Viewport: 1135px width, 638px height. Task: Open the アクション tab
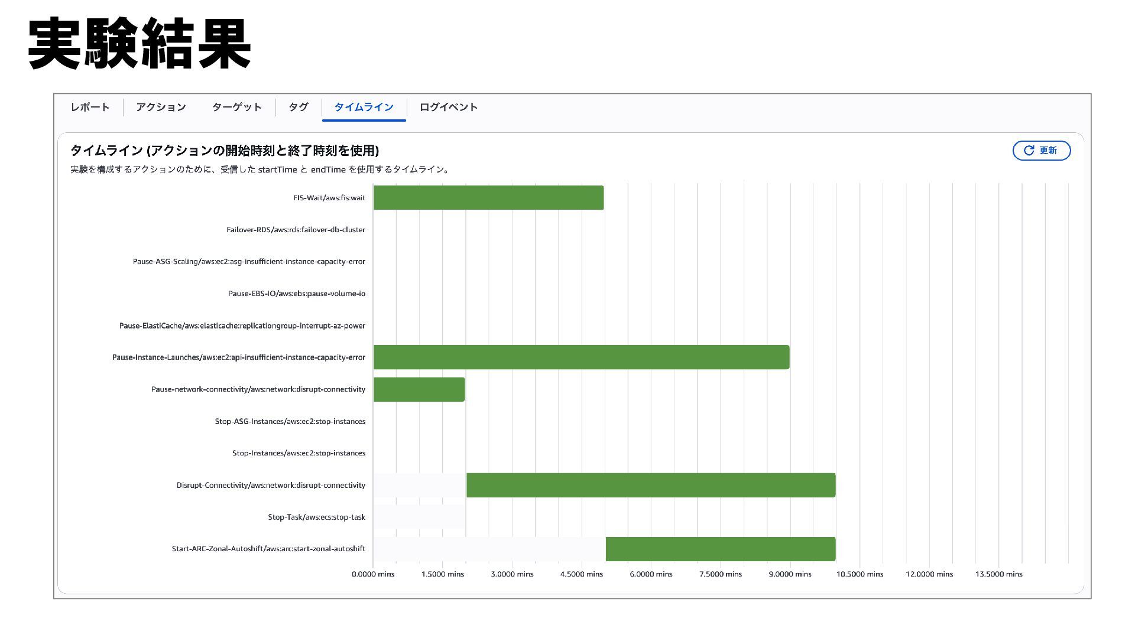click(x=161, y=107)
